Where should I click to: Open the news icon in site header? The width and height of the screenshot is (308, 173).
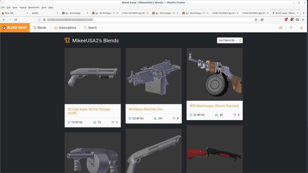point(281,28)
